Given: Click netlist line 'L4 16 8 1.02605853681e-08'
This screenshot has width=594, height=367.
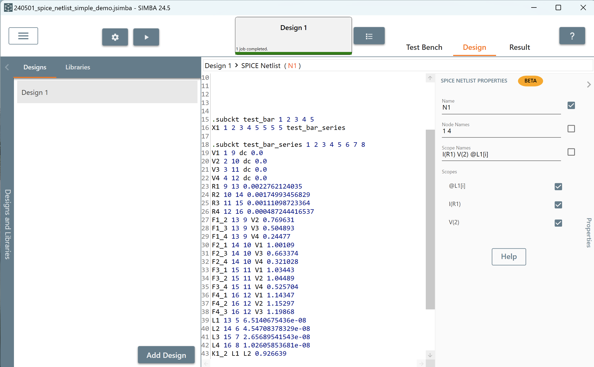Looking at the screenshot, I should coord(261,345).
